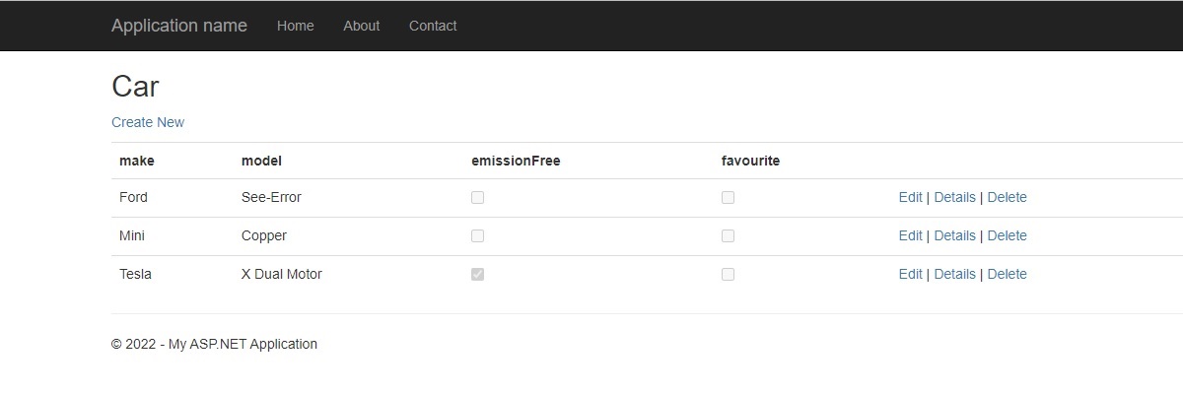This screenshot has width=1183, height=394.
Task: Go to the About page
Action: pyautogui.click(x=361, y=26)
